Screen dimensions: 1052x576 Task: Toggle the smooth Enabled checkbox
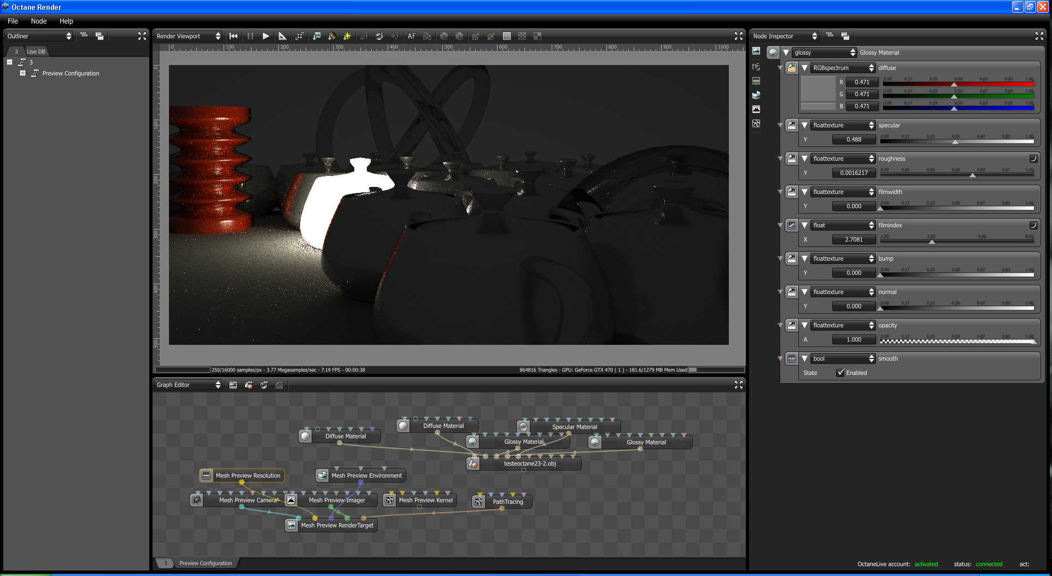[x=840, y=373]
